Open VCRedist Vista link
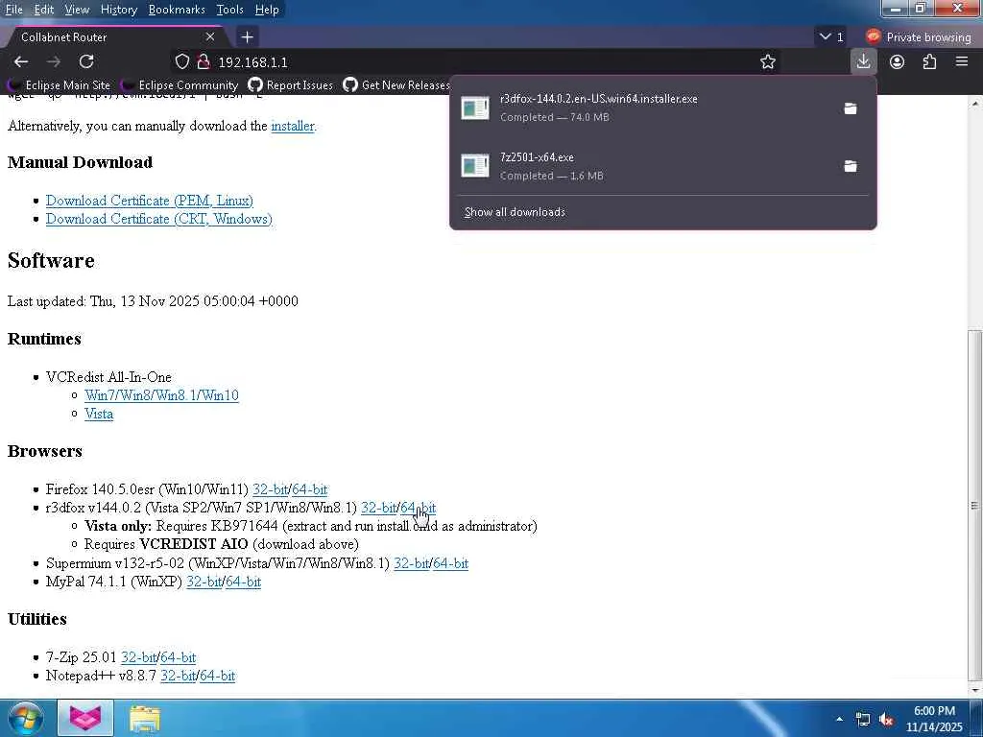This screenshot has width=983, height=737. tap(99, 414)
